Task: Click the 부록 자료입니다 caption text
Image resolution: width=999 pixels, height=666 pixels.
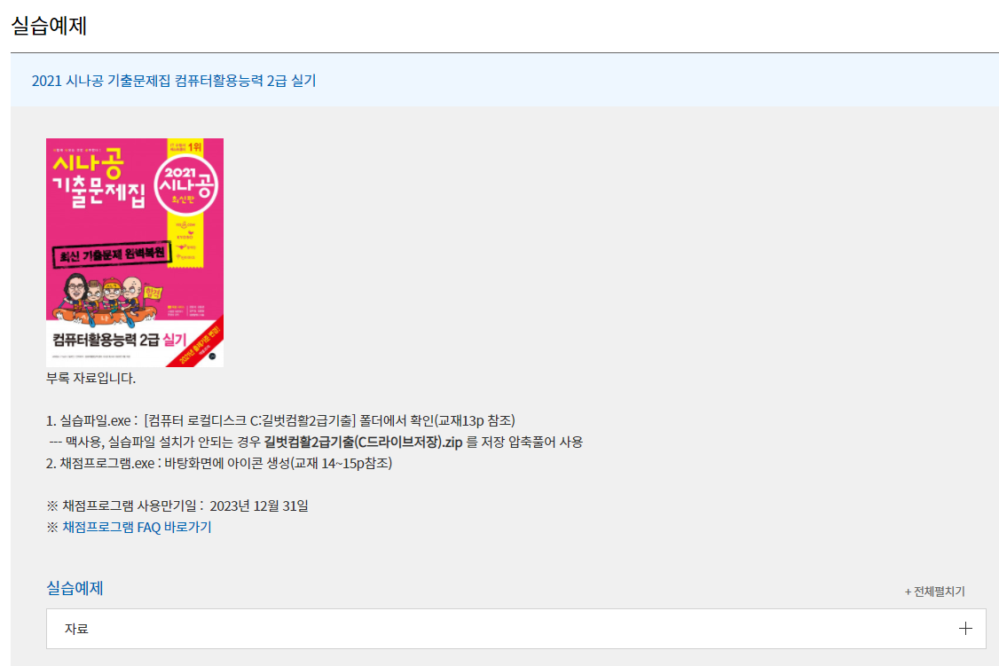Action: click(90, 378)
